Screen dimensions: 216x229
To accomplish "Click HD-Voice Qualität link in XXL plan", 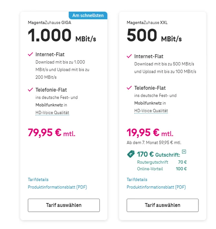I will (151, 111).
